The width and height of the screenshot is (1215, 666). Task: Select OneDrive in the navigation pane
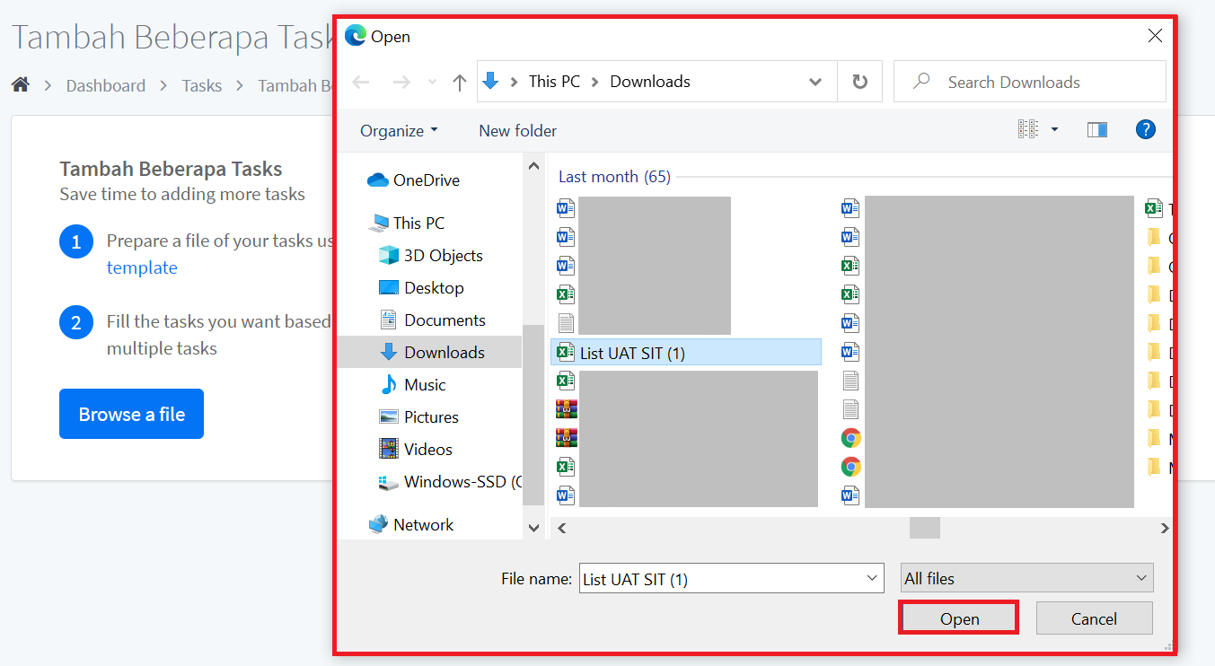425,180
